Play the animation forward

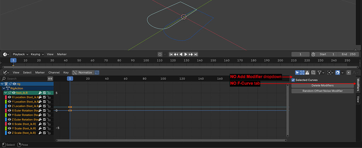pyautogui.click(x=186, y=54)
